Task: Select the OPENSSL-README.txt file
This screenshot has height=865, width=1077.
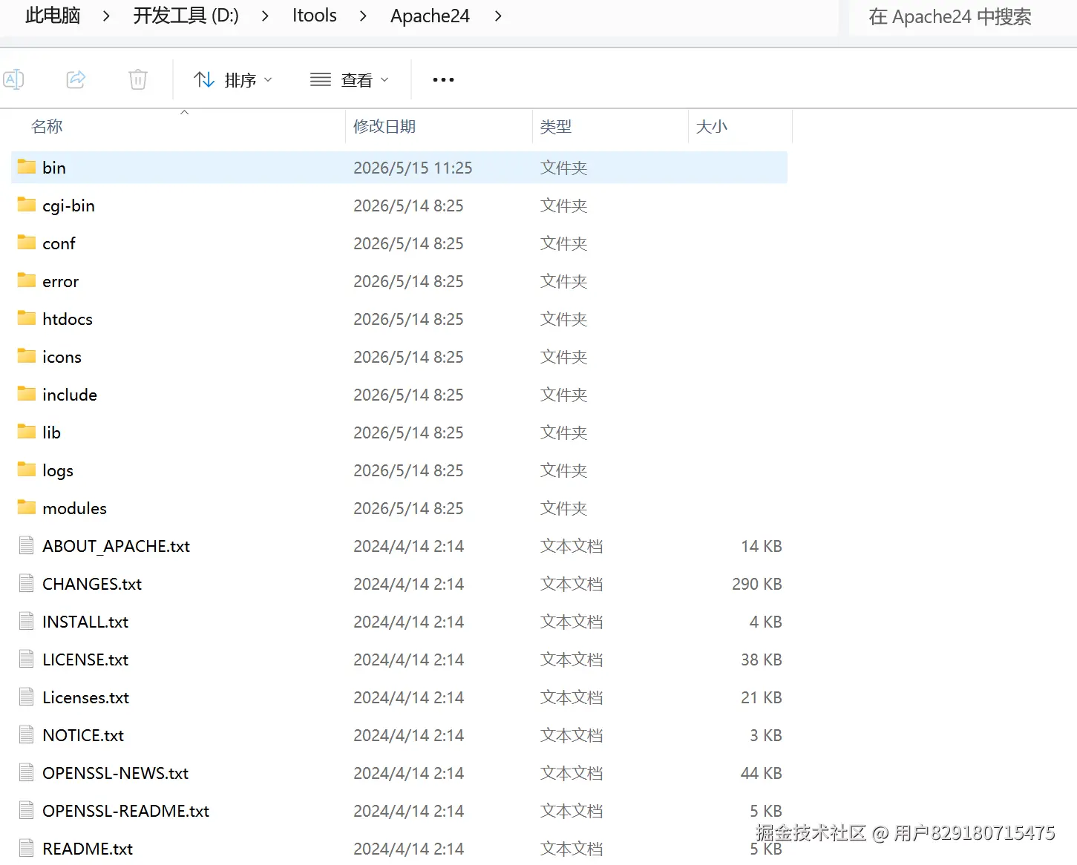Action: [x=399, y=811]
